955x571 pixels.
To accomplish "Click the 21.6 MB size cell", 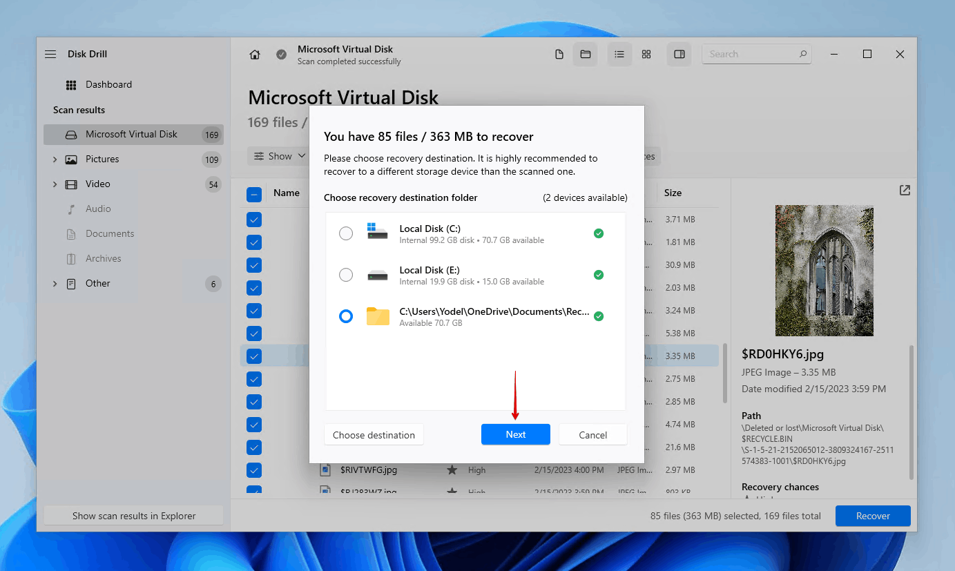I will coord(679,447).
